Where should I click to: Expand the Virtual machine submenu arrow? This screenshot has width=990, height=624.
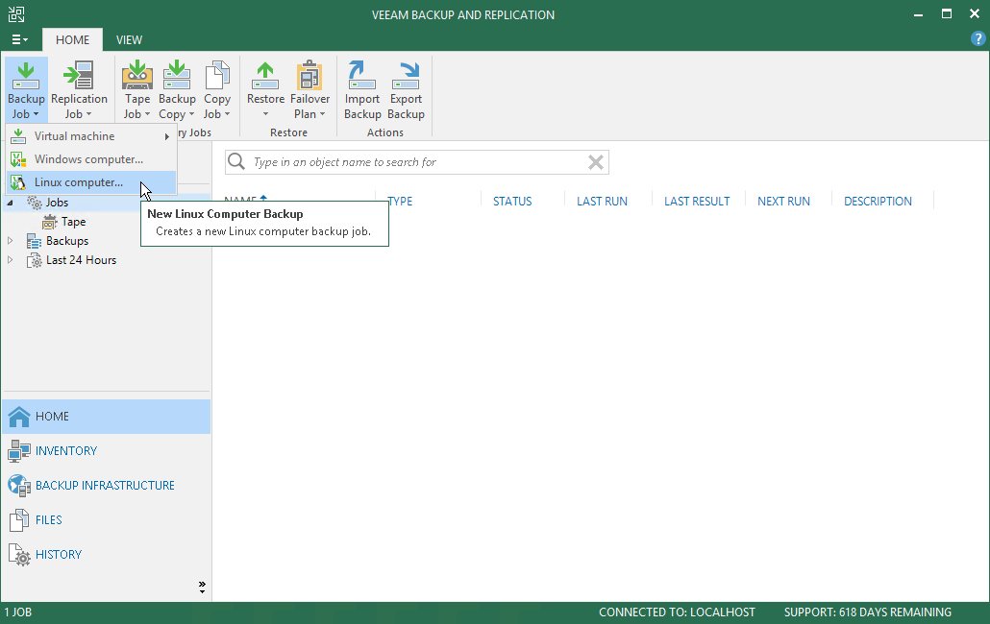[167, 136]
